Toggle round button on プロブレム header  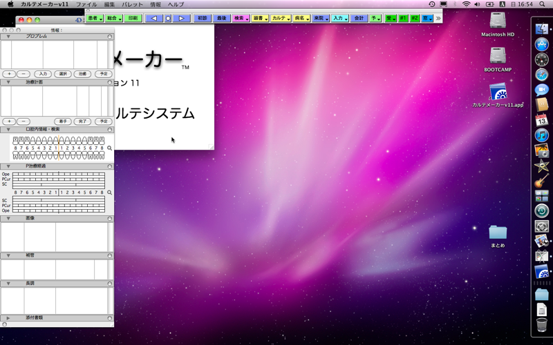coord(109,35)
